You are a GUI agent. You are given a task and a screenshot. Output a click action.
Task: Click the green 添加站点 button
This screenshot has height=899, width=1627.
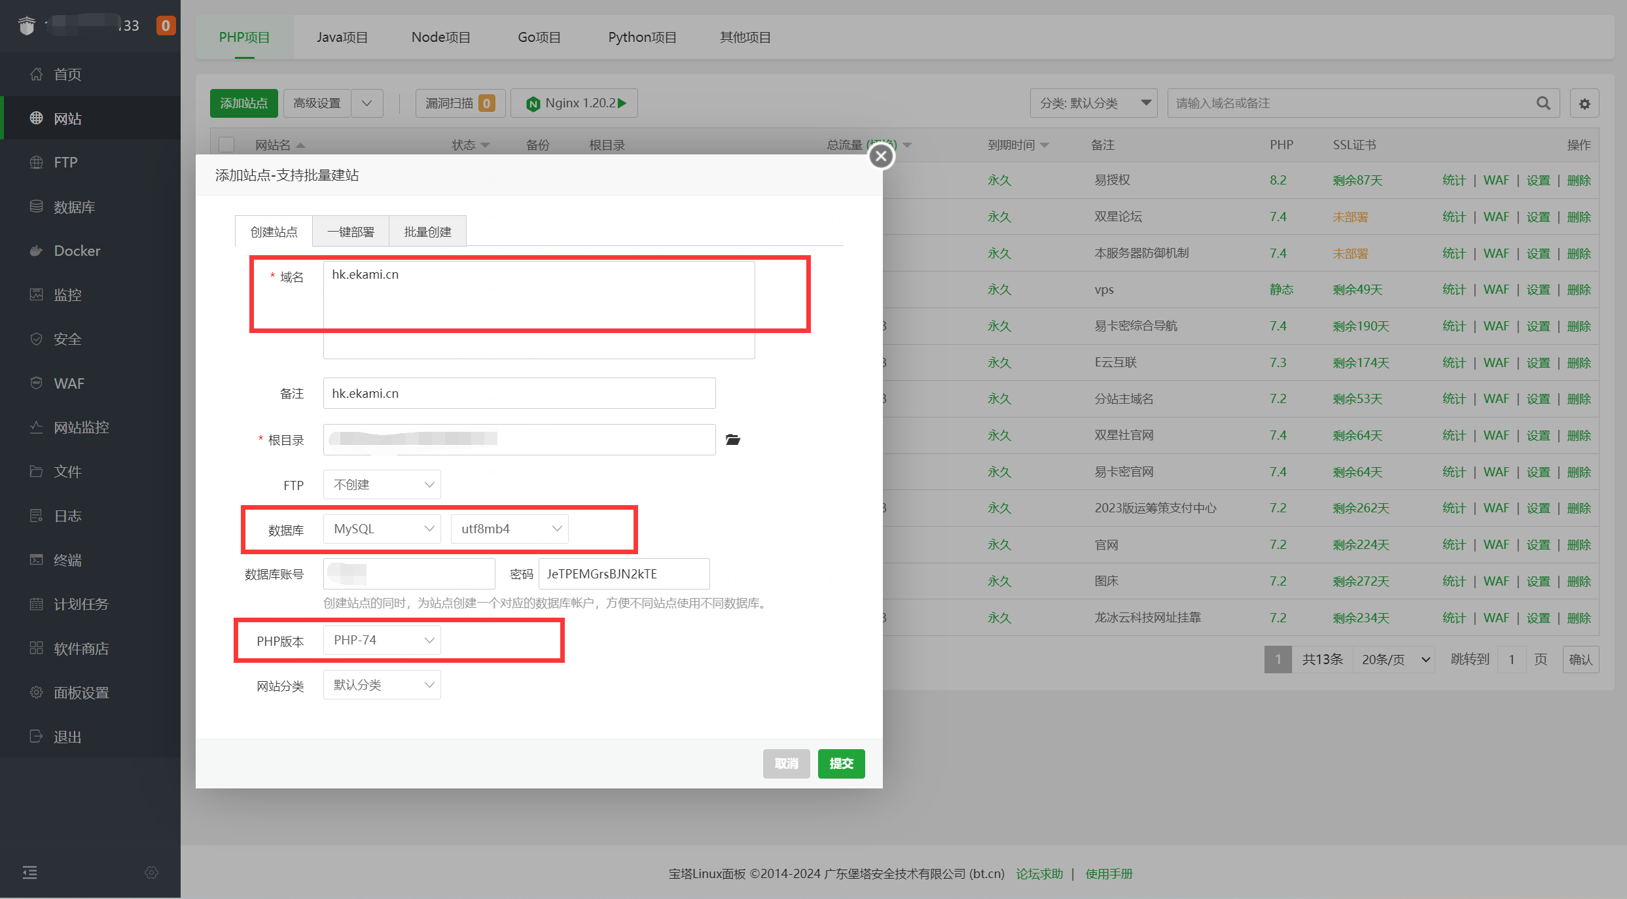coord(244,103)
